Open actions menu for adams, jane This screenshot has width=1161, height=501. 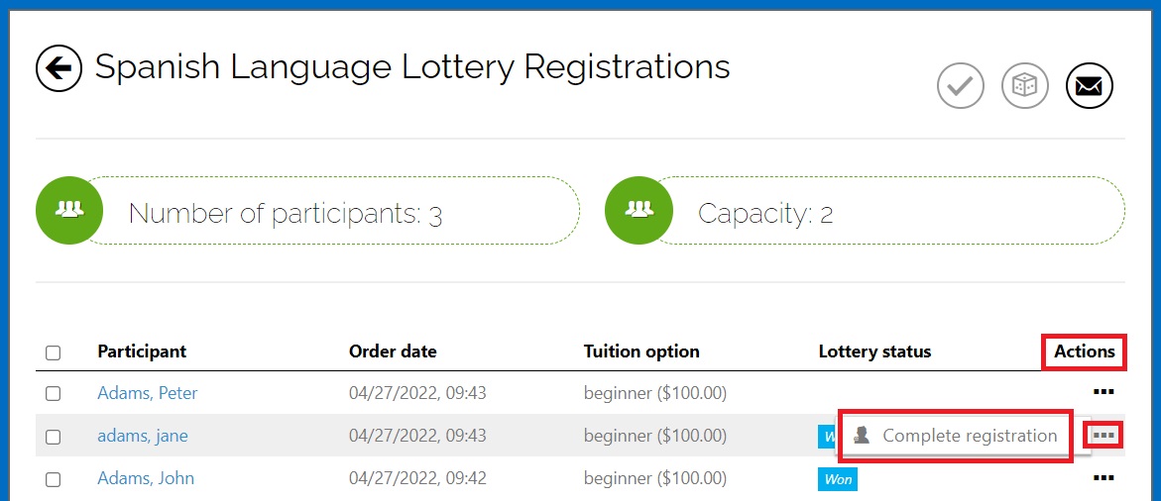click(x=1103, y=436)
